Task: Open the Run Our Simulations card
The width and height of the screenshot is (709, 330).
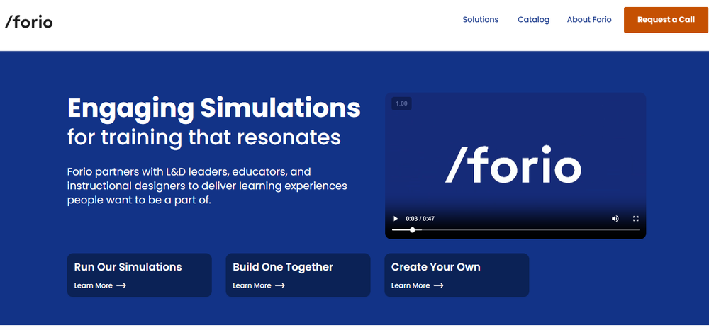Action: (139, 275)
